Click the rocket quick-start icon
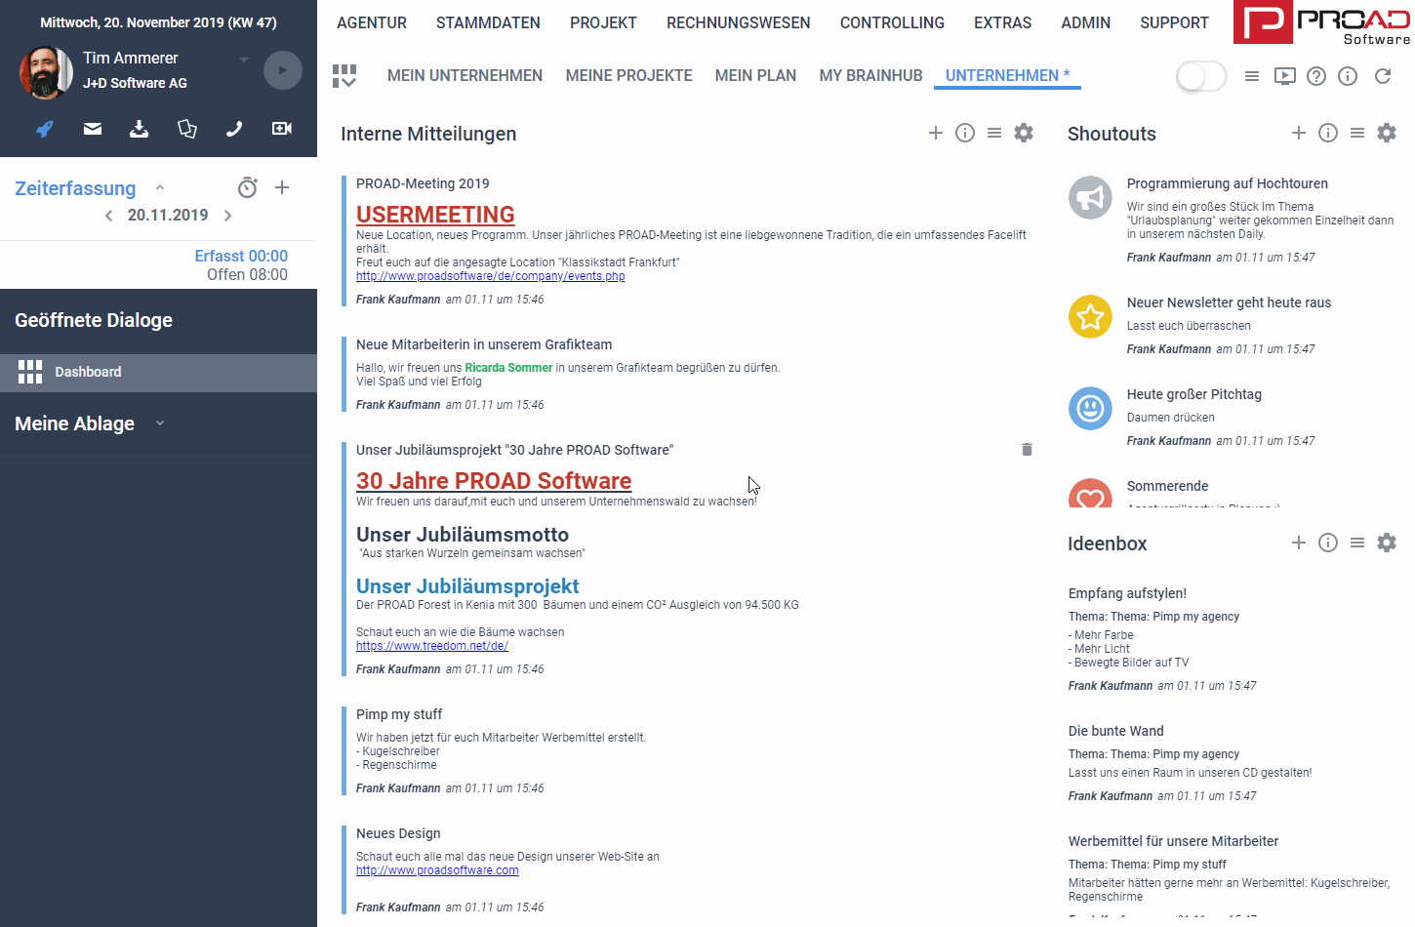The image size is (1415, 927). point(45,129)
